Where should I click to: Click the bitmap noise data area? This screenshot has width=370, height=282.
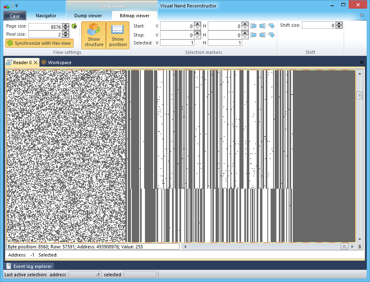pos(66,156)
